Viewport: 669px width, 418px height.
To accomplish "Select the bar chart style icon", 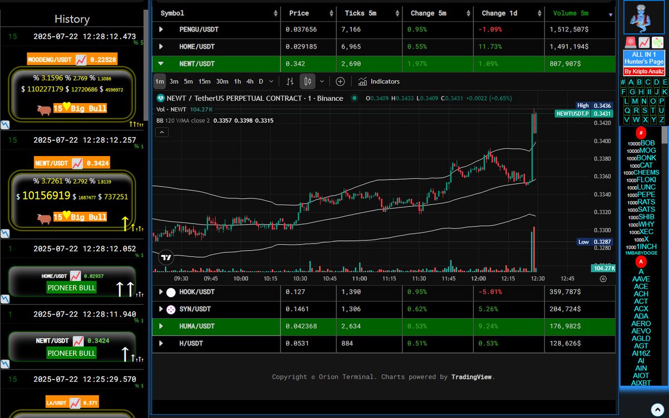I will pos(290,81).
